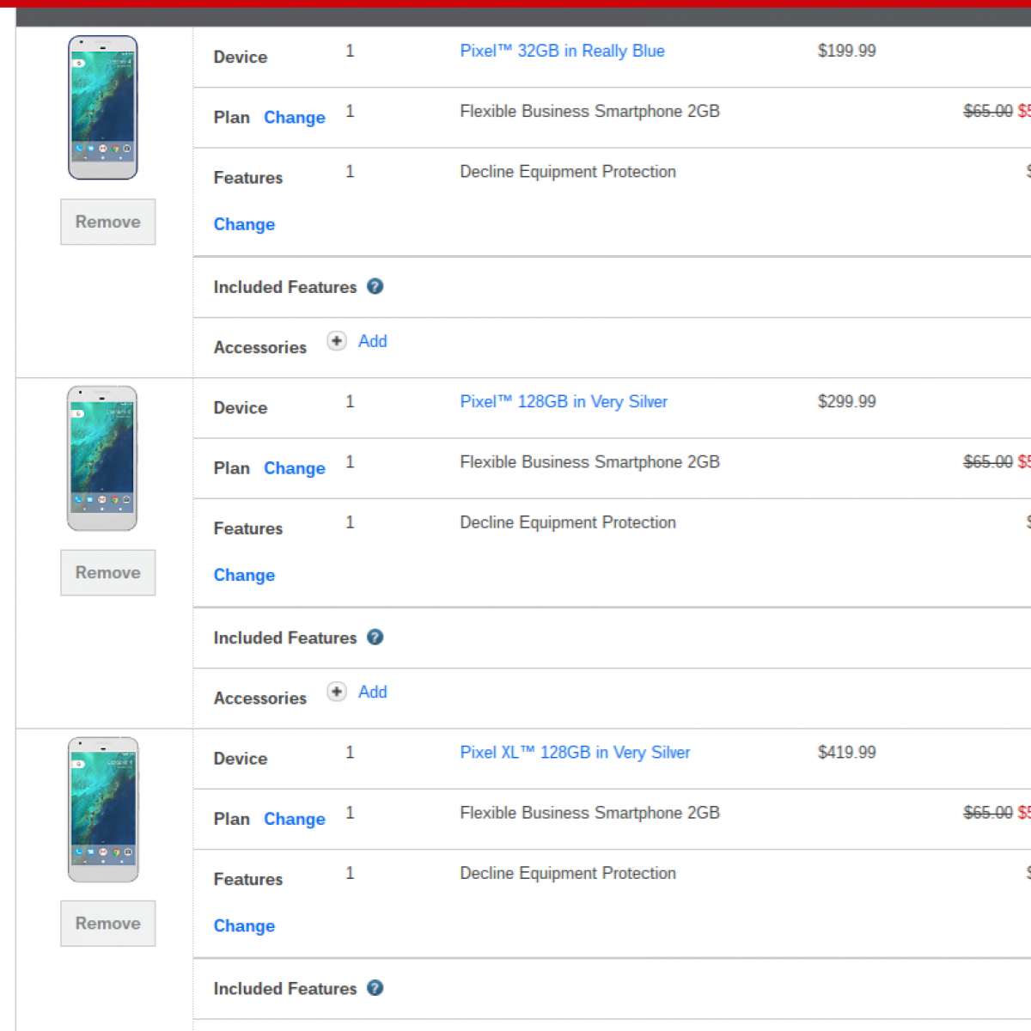
Task: Select the $419.99 device price
Action: 847,752
